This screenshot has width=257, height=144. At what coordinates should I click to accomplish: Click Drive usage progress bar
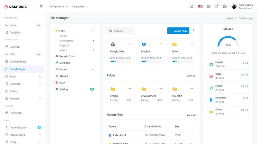pos(182,61)
